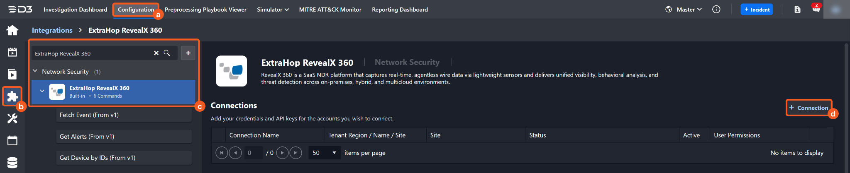Click the search magnifier icon in the integration search

(167, 53)
